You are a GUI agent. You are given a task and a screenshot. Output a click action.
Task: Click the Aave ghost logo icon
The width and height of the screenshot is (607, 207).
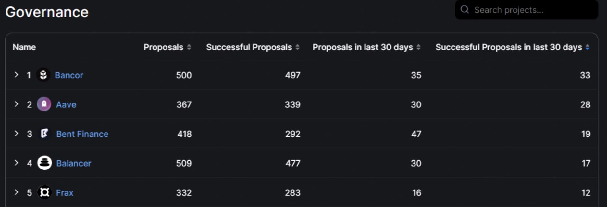click(x=44, y=104)
